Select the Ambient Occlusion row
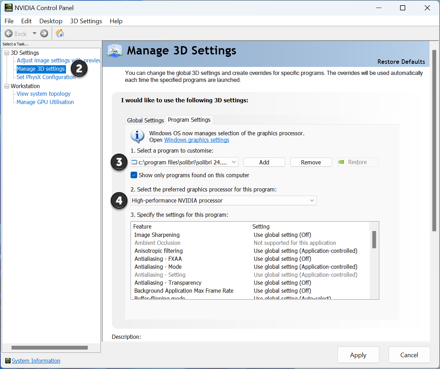The width and height of the screenshot is (440, 369). click(250, 243)
